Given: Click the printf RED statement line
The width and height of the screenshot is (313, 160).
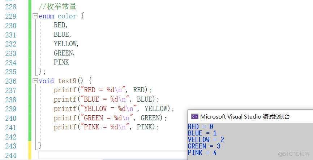Looking at the screenshot, I should pos(103,90).
